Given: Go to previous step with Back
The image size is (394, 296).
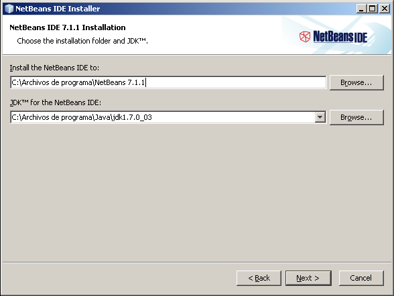Looking at the screenshot, I should coord(259,278).
